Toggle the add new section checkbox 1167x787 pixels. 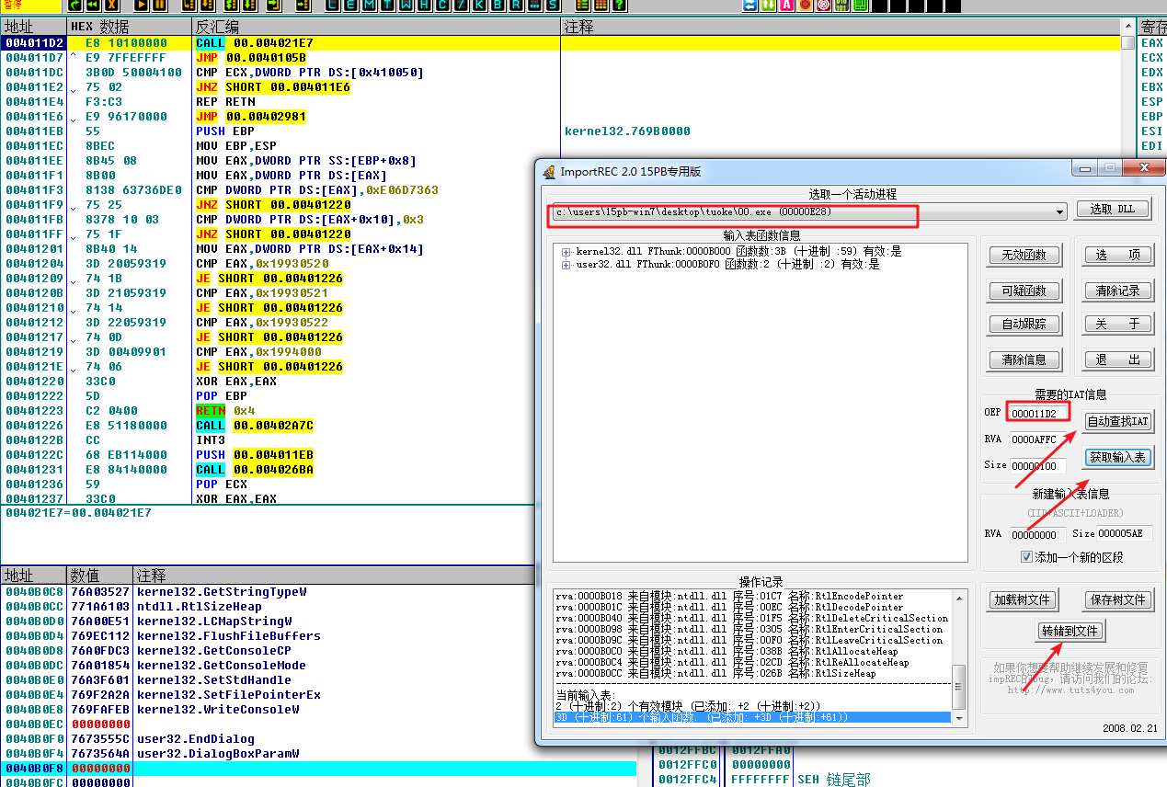click(x=1027, y=556)
